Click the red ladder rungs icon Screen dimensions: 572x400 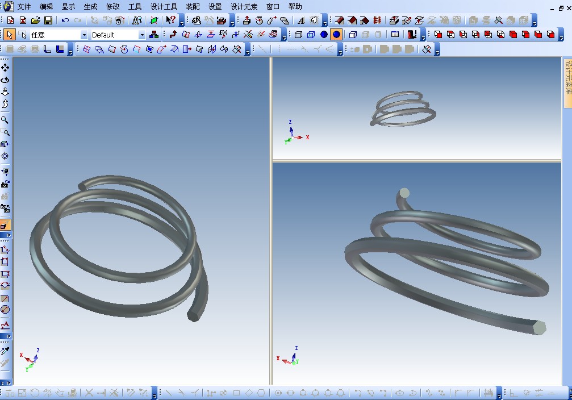pos(378,20)
